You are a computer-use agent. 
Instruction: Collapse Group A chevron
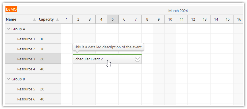[9, 29]
